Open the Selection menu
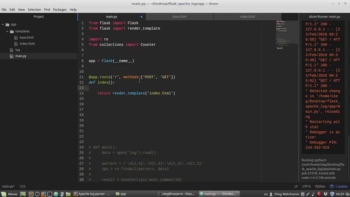This screenshot has height=197, width=350. click(x=34, y=10)
